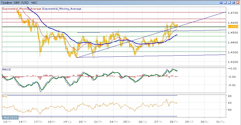This screenshot has width=241, height=125.
Task: Select the red Exponential_Moving_Average label
Action: (x=22, y=9)
